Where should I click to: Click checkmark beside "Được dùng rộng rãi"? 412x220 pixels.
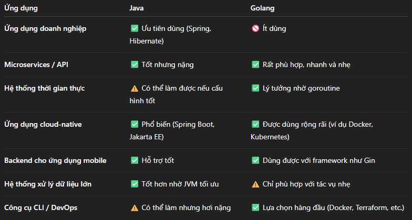click(255, 125)
